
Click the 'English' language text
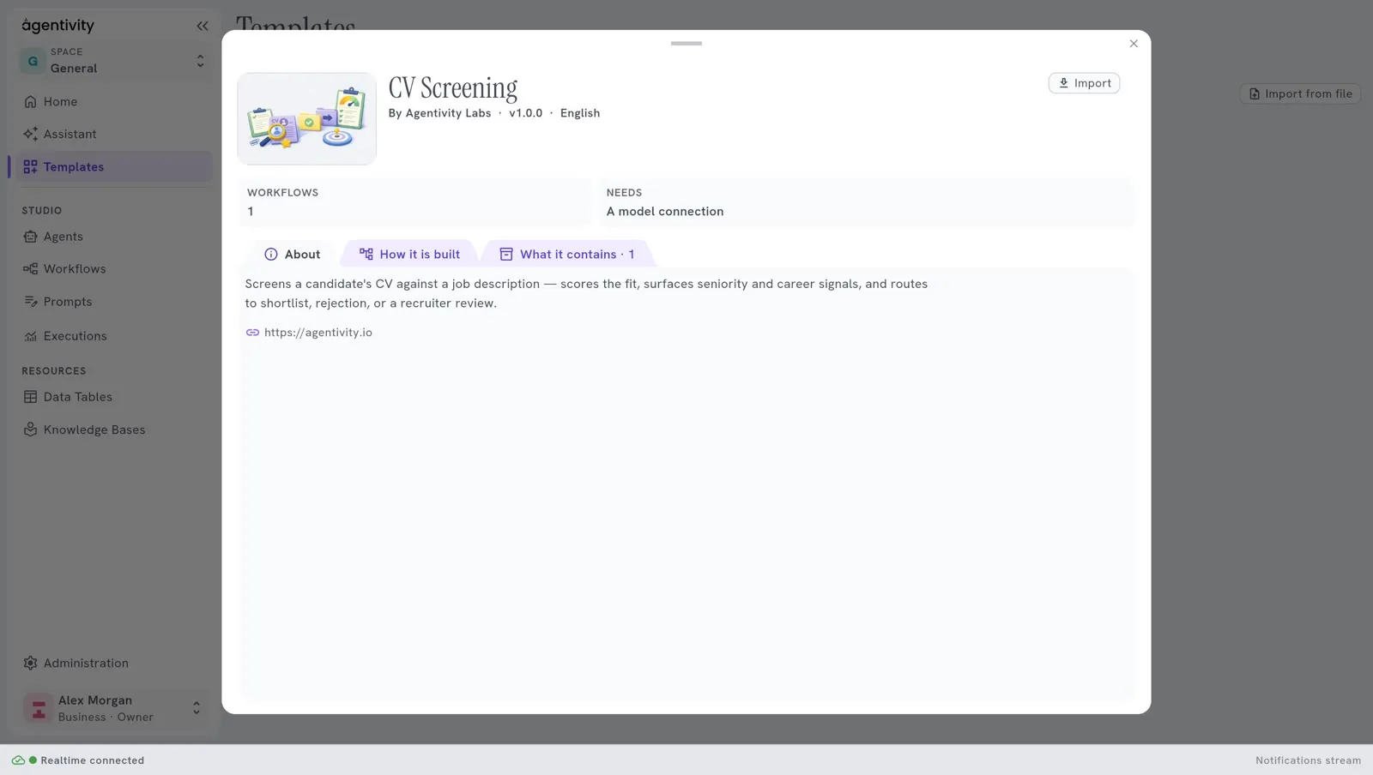580,113
